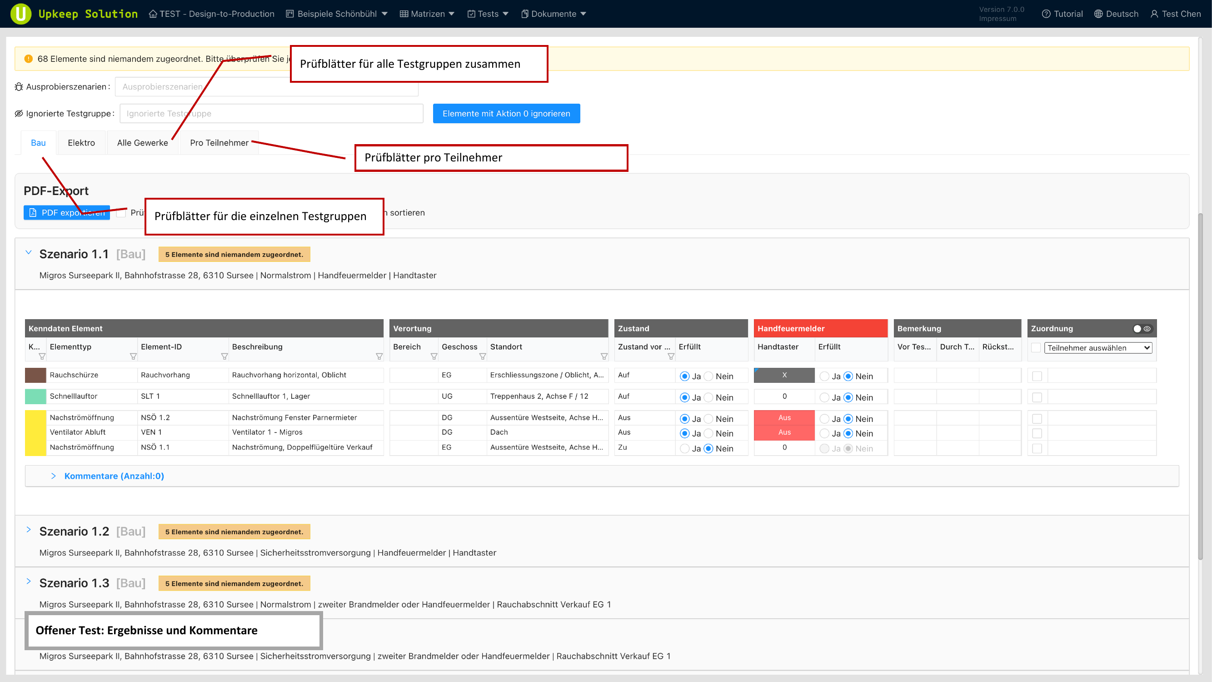Click the brown Rauchschürze color swatch

click(x=35, y=375)
